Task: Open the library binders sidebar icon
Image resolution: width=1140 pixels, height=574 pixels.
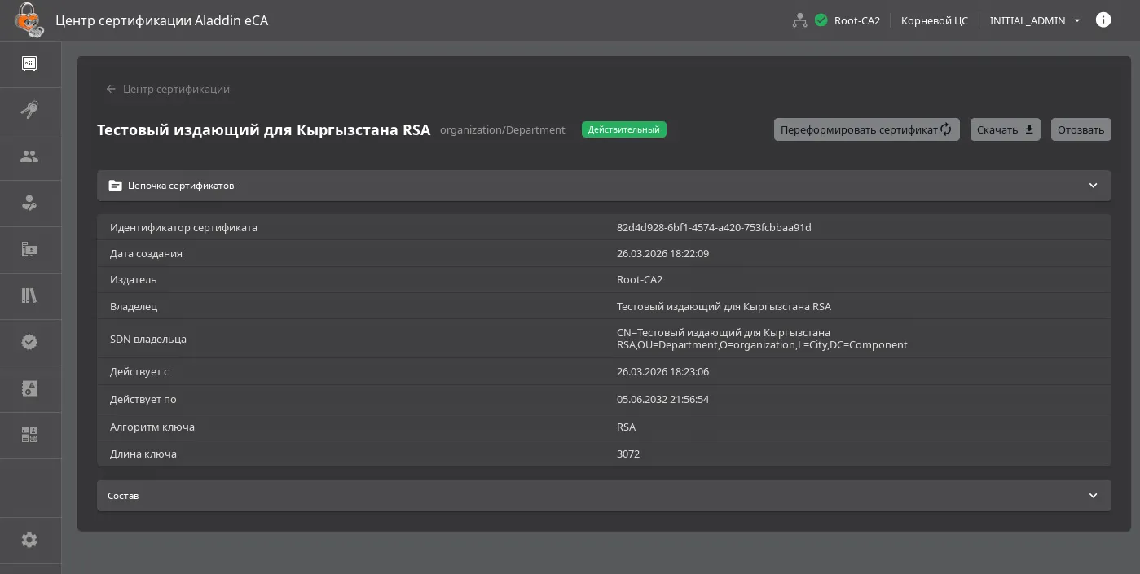Action: [x=29, y=296]
